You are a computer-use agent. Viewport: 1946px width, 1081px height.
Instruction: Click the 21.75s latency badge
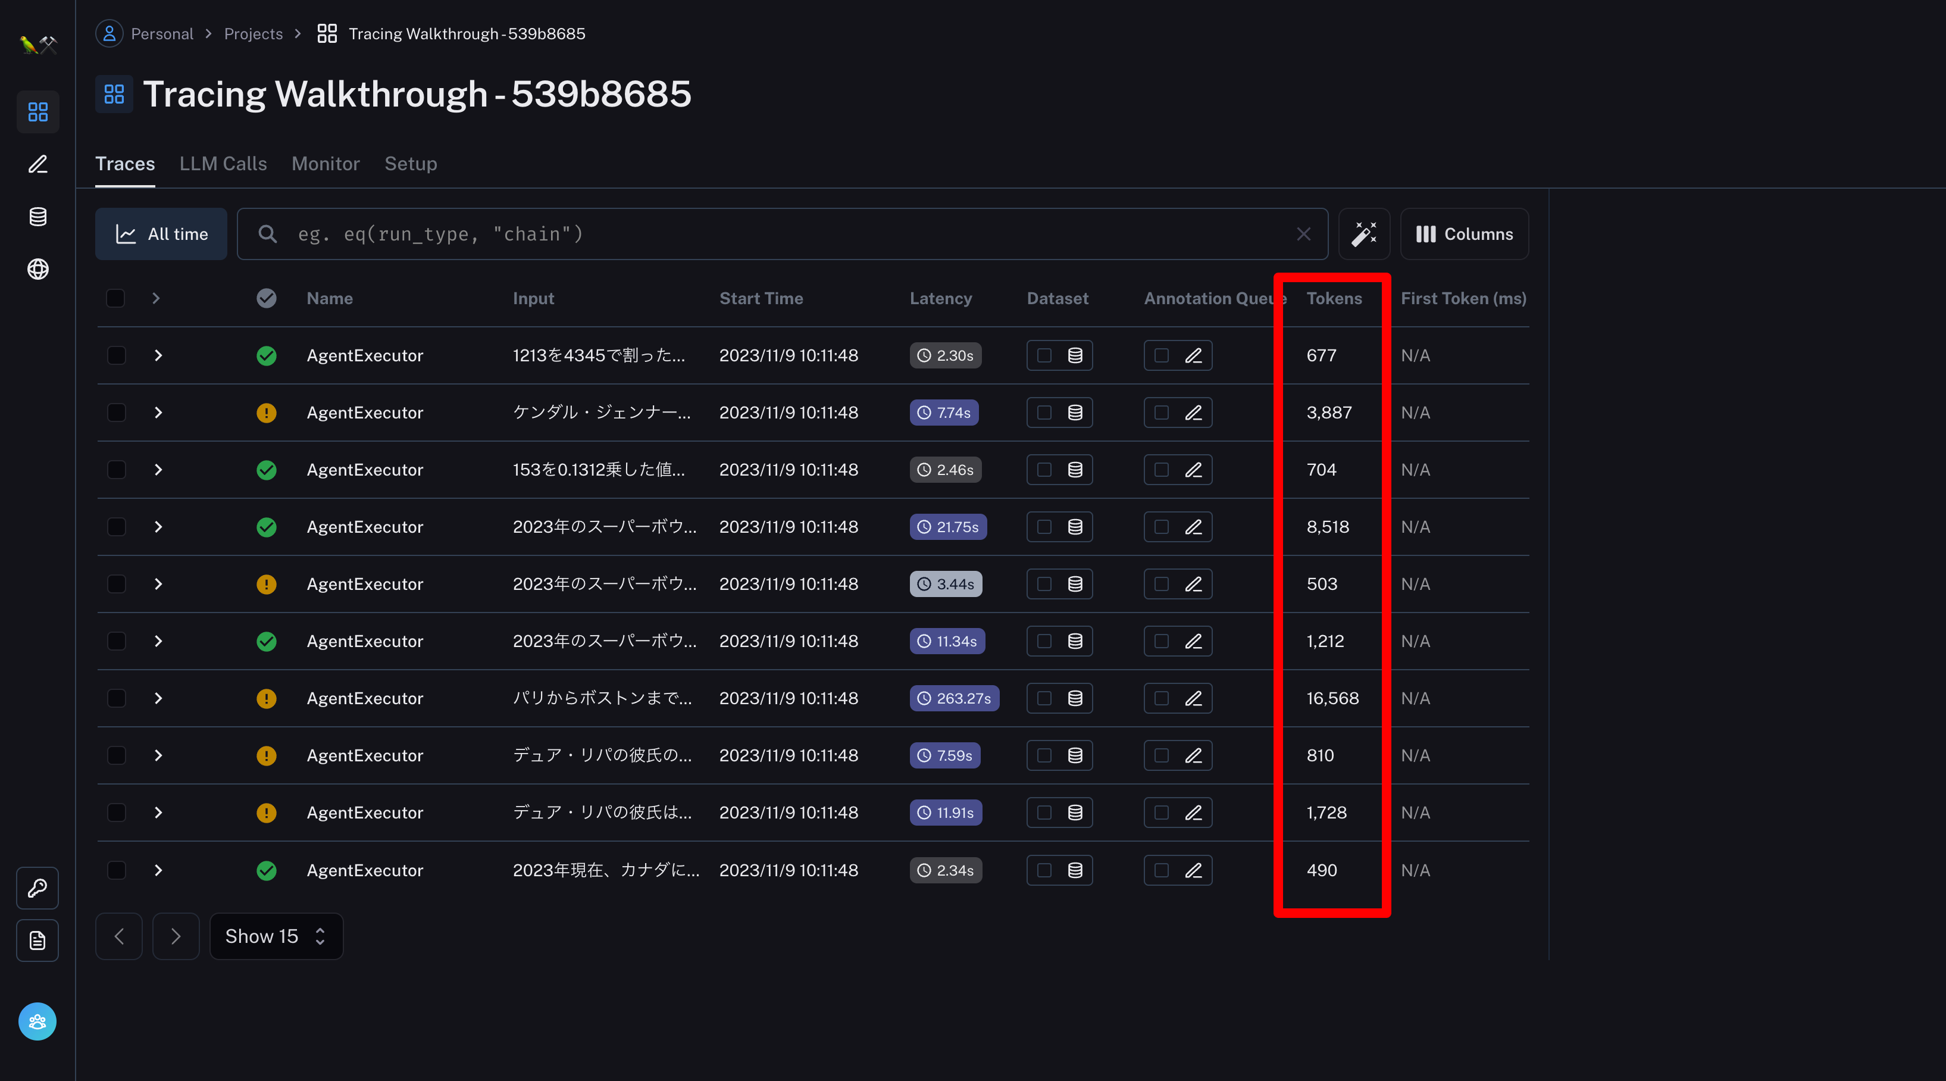point(948,527)
